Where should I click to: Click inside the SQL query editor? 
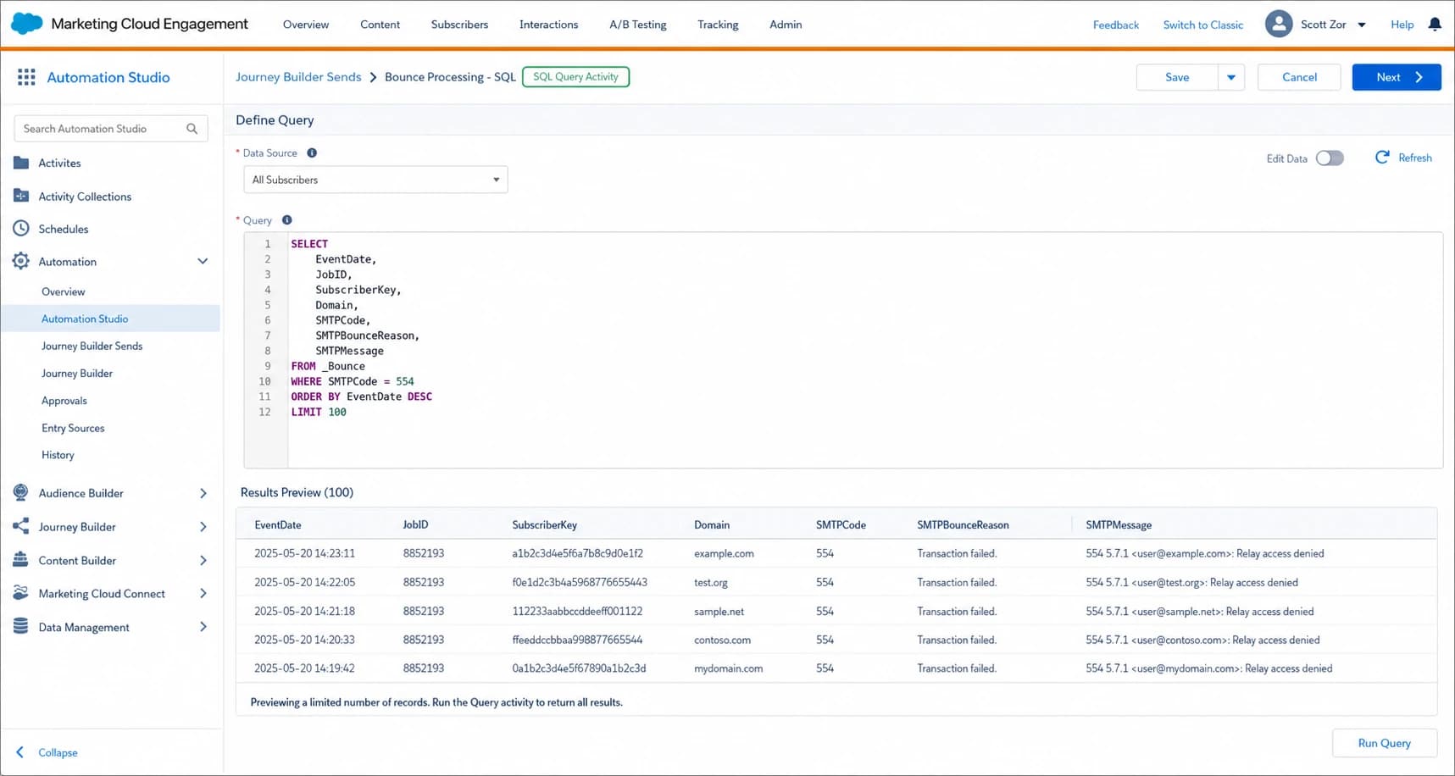coord(843,350)
